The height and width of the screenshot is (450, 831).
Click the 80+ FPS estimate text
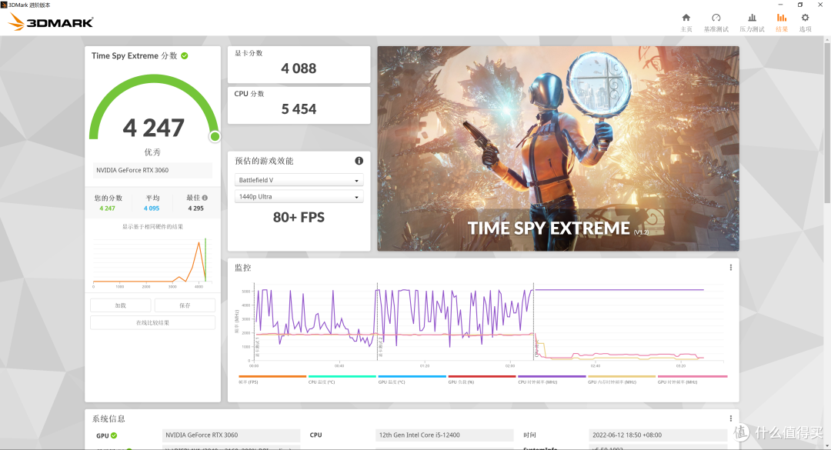(x=299, y=218)
